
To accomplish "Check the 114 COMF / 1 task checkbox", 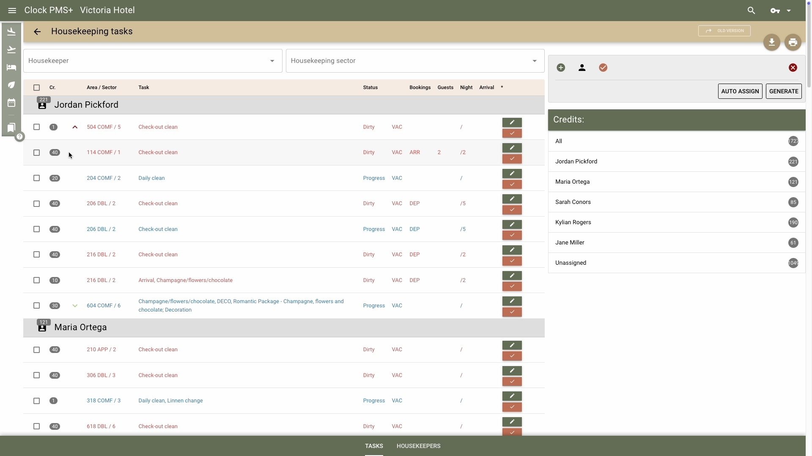I will coord(37,152).
